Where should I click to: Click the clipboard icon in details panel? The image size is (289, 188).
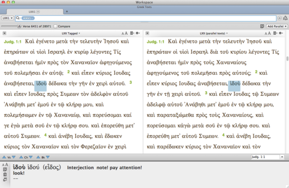click(x=5, y=175)
